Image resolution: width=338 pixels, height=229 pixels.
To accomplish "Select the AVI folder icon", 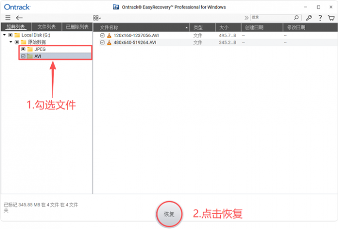I will click(30, 57).
